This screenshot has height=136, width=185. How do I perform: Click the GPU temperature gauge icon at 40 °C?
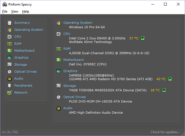pyautogui.click(x=170, y=79)
